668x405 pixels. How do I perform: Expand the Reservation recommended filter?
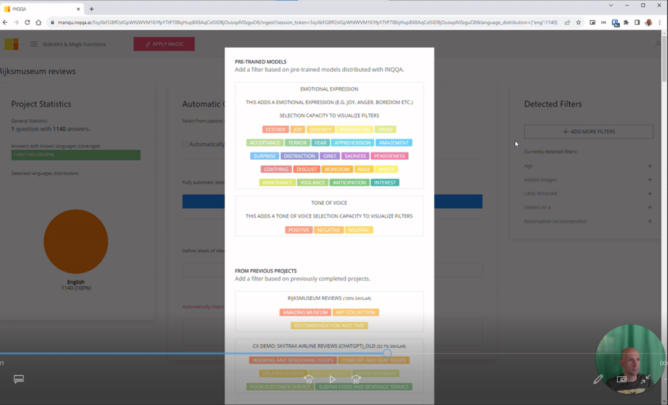pyautogui.click(x=650, y=221)
